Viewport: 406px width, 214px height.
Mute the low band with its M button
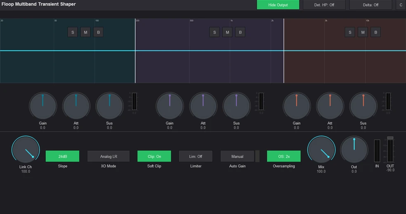(85, 32)
